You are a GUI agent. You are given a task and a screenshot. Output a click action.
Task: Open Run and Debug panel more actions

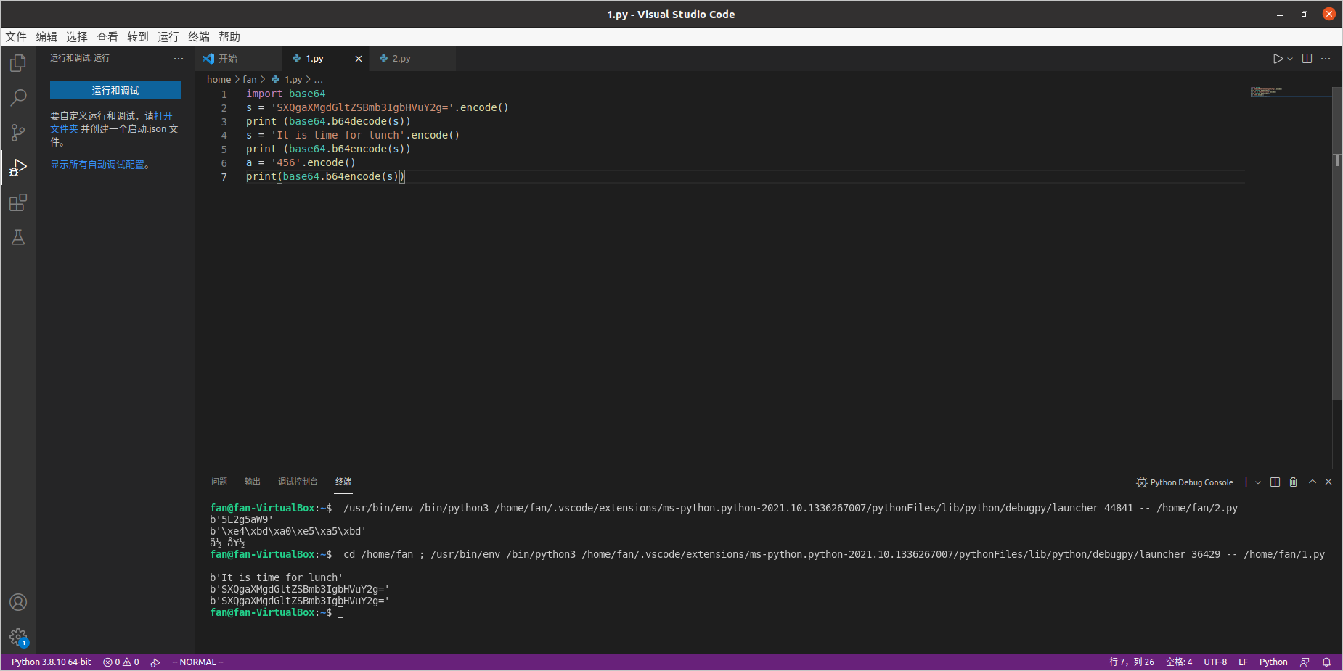[x=179, y=59]
